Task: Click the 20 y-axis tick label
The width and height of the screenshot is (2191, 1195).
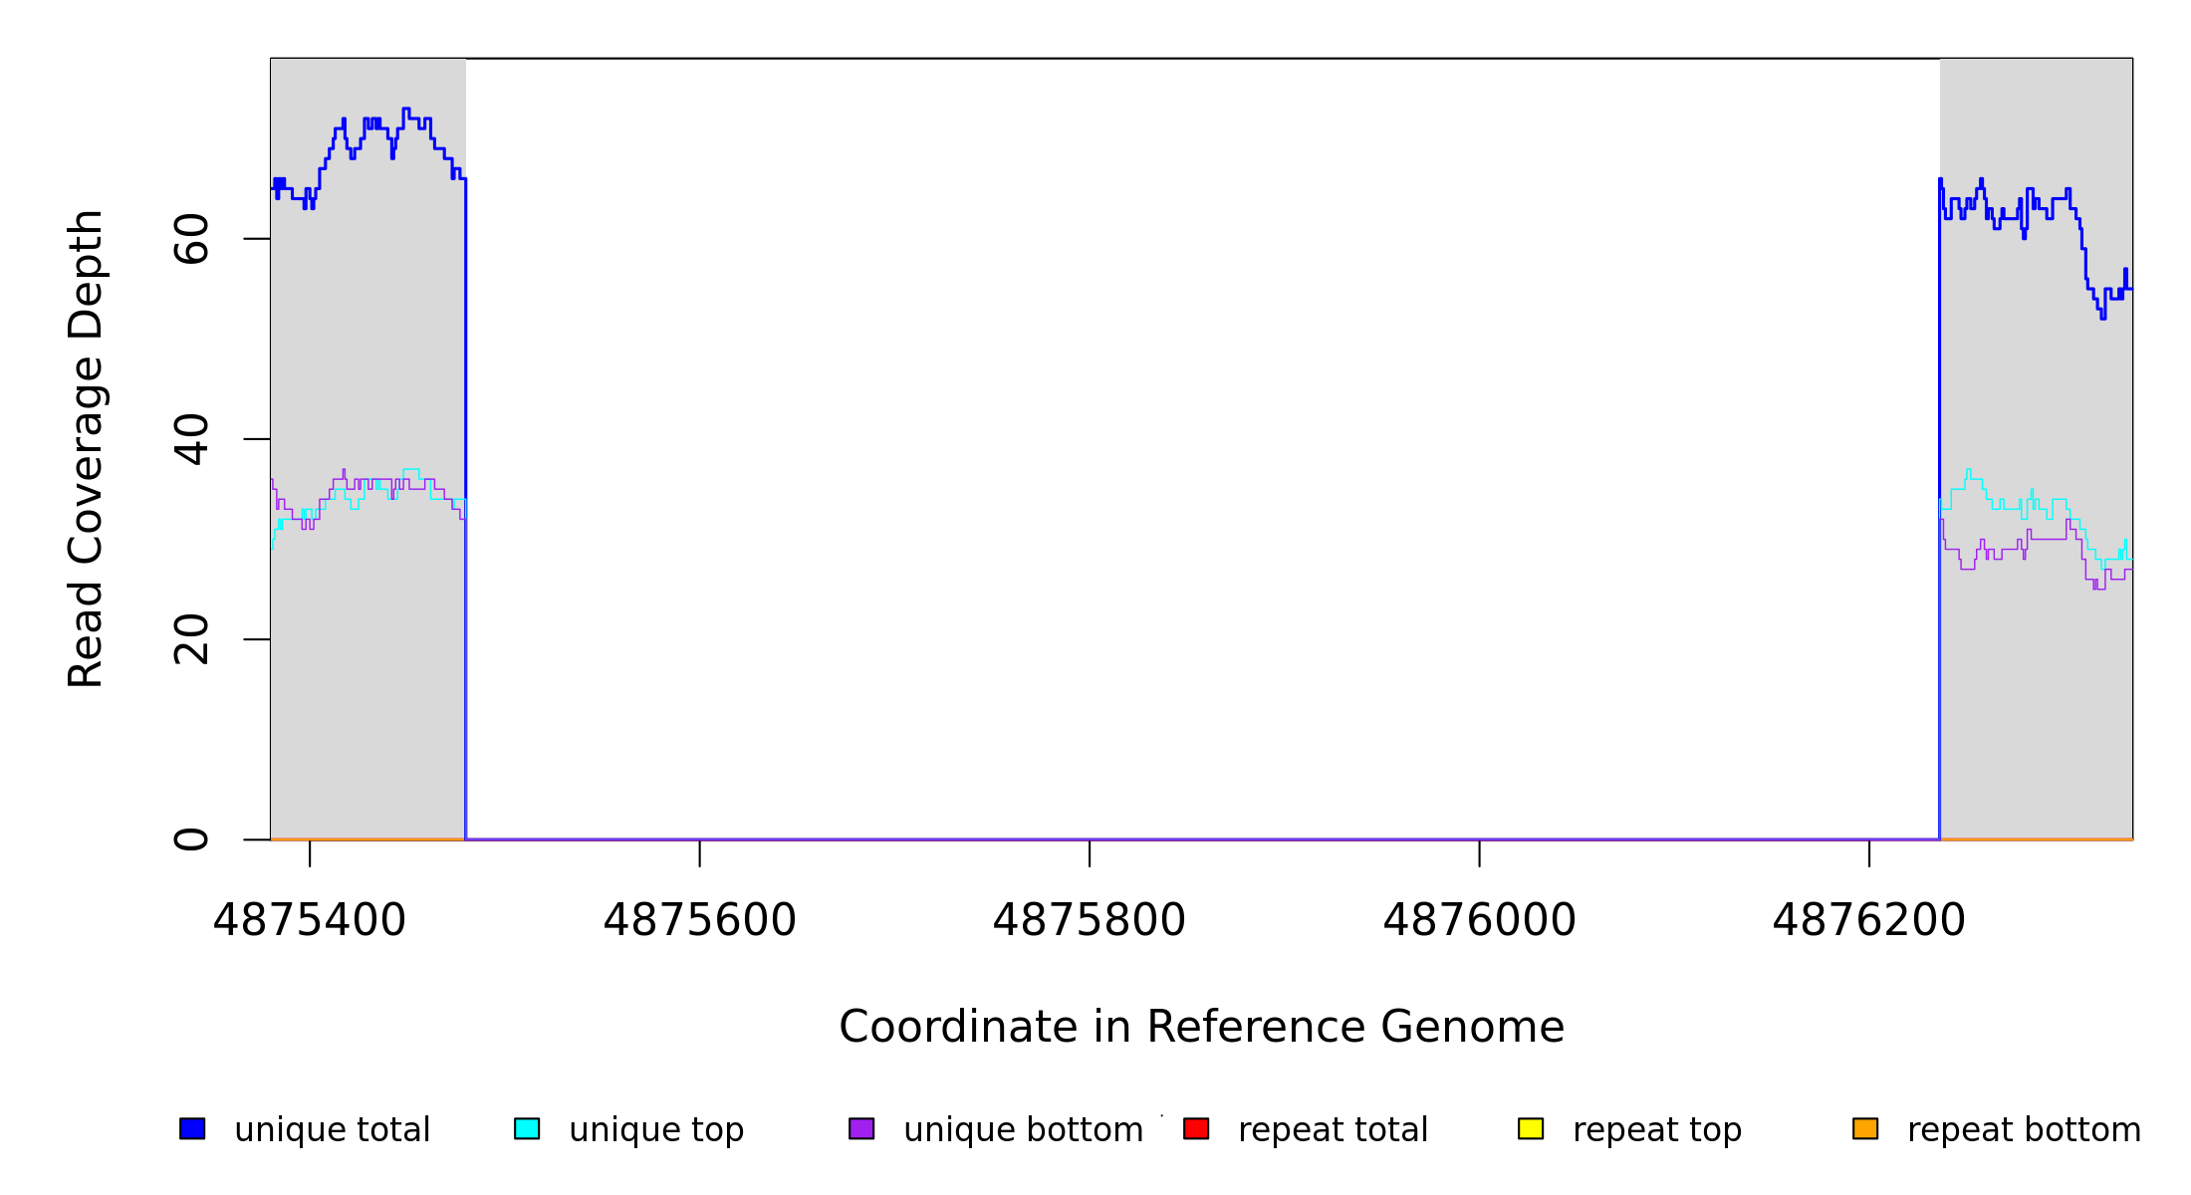Action: pyautogui.click(x=191, y=639)
